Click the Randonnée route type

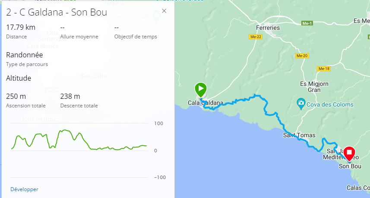coord(25,55)
